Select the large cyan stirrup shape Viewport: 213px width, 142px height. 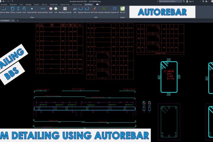(169, 77)
